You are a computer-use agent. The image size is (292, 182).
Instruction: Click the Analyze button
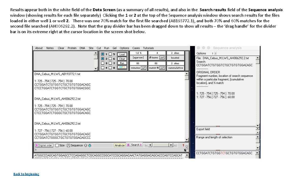click(x=119, y=145)
